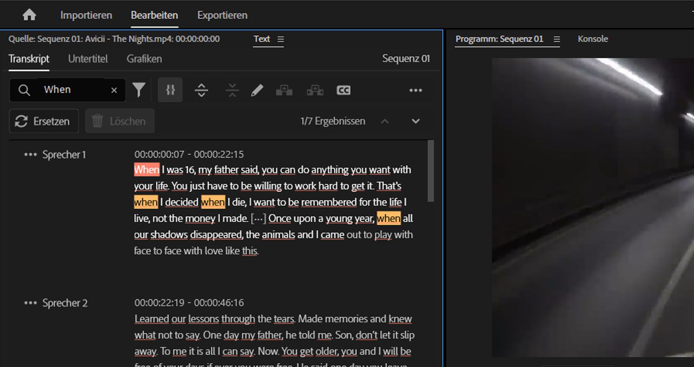Open the Programm panel hamburger menu
The width and height of the screenshot is (694, 367).
(557, 39)
